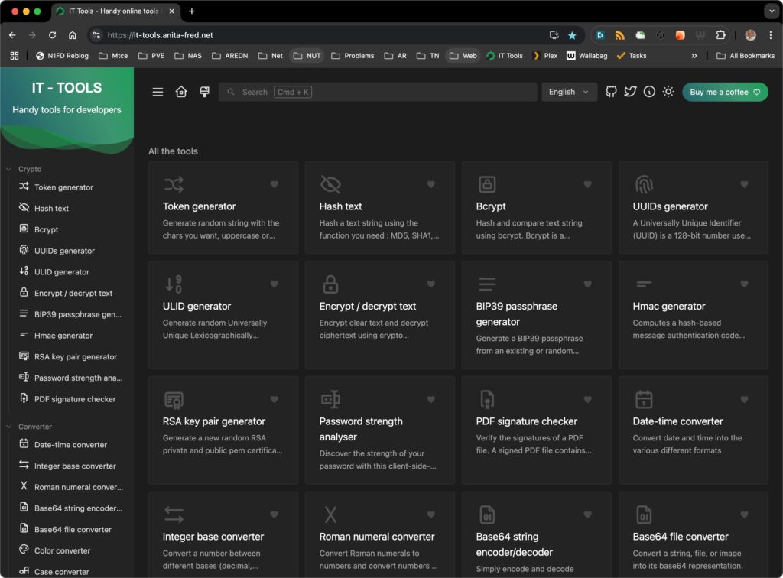Image resolution: width=783 pixels, height=578 pixels.
Task: Open the Base64 file converter card title
Action: pos(681,537)
